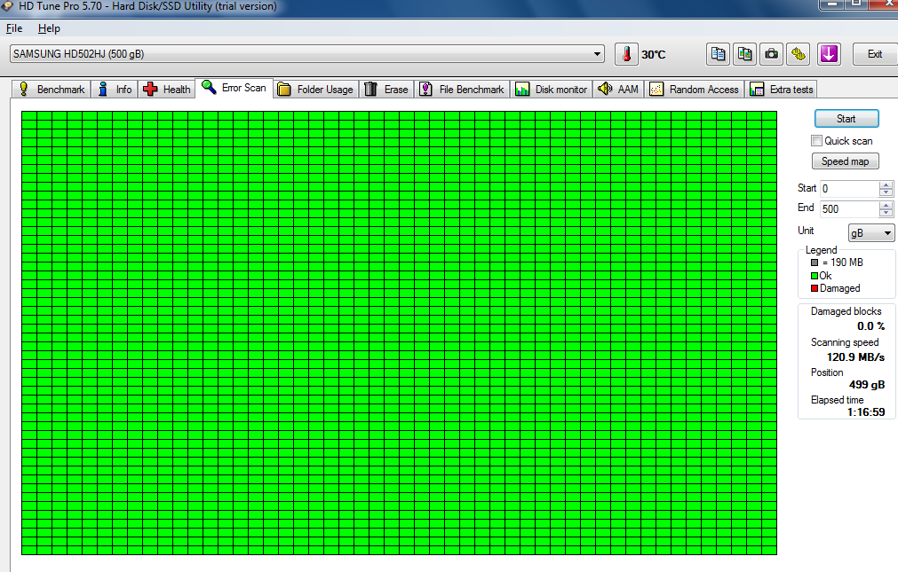Image resolution: width=898 pixels, height=572 pixels.
Task: Click the Start scan button
Action: [x=846, y=119]
